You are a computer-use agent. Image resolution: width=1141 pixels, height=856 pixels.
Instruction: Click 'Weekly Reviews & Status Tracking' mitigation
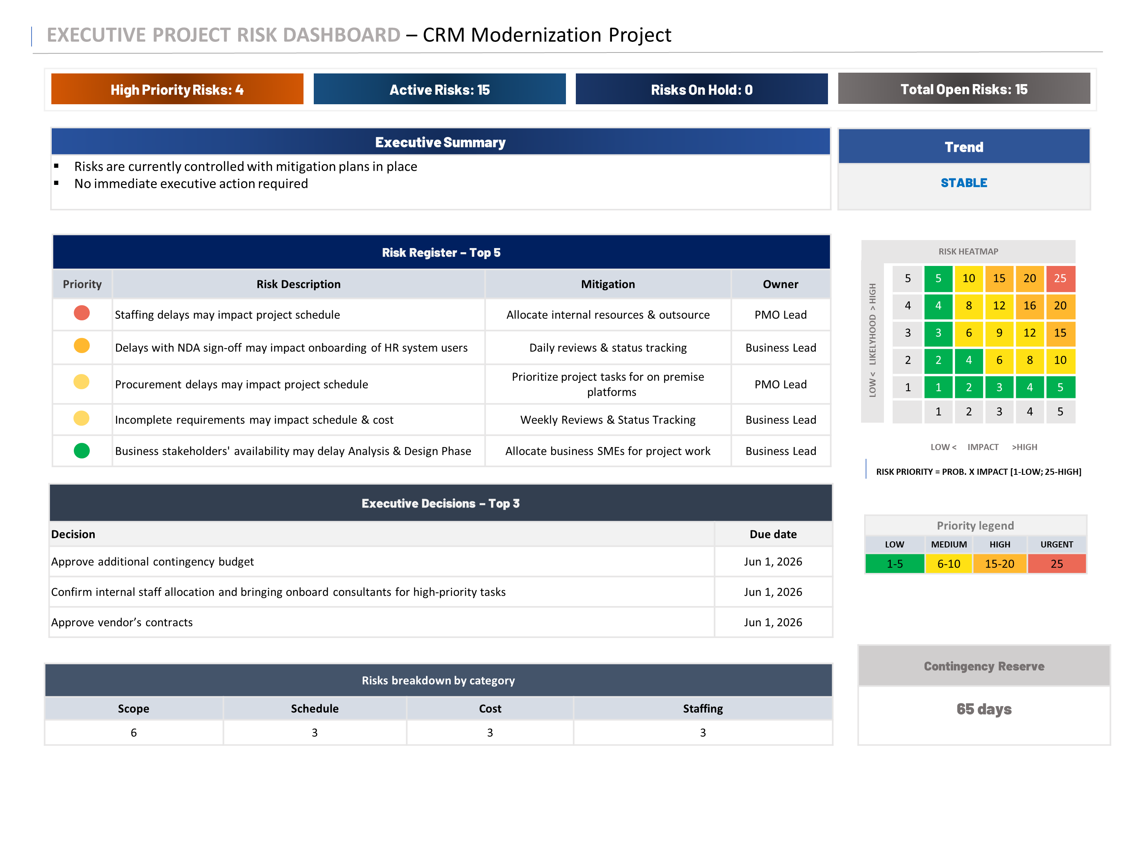tap(608, 420)
